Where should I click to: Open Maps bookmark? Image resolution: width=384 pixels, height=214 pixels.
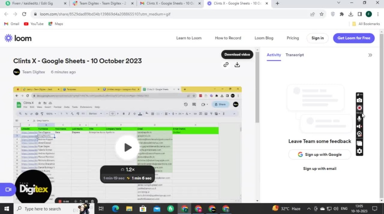coord(56,24)
